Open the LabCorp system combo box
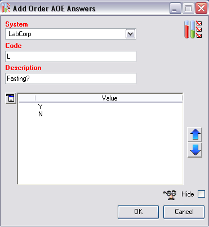 [x=70, y=34]
